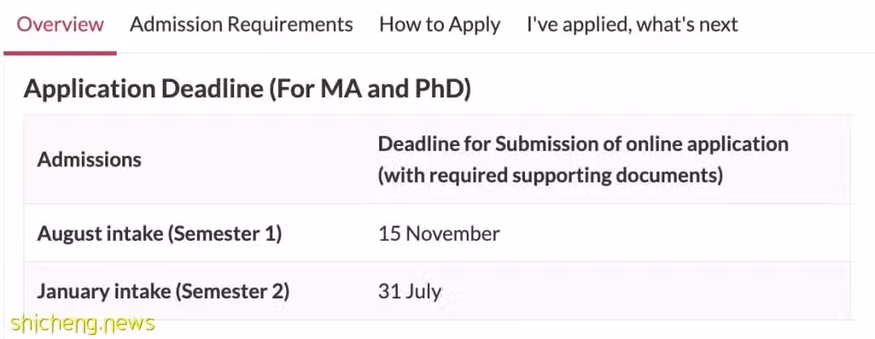
Task: Open the Admission Requirements tab
Action: point(241,24)
